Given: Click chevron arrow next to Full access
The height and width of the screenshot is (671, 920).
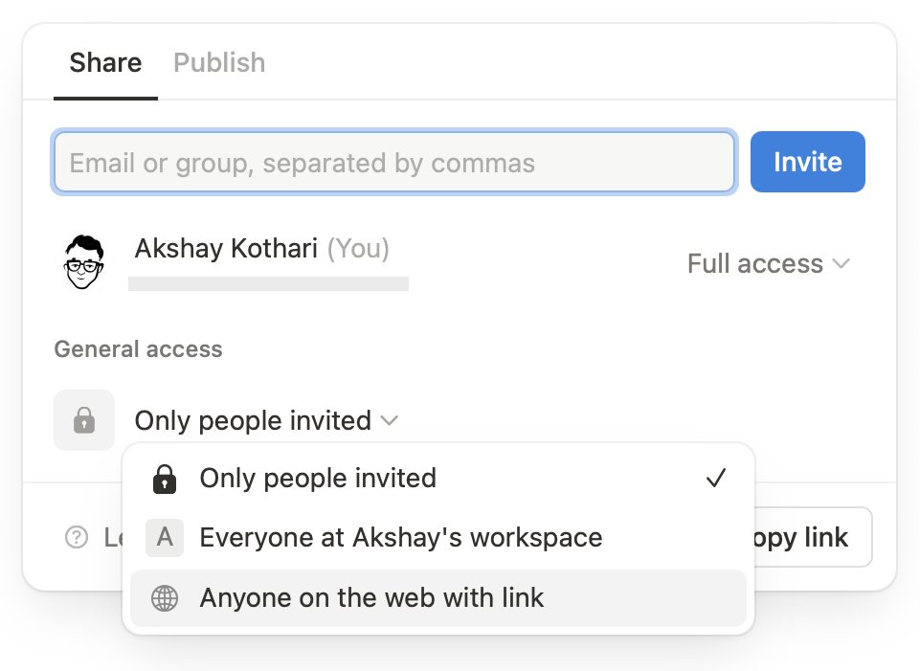Looking at the screenshot, I should pos(841,263).
